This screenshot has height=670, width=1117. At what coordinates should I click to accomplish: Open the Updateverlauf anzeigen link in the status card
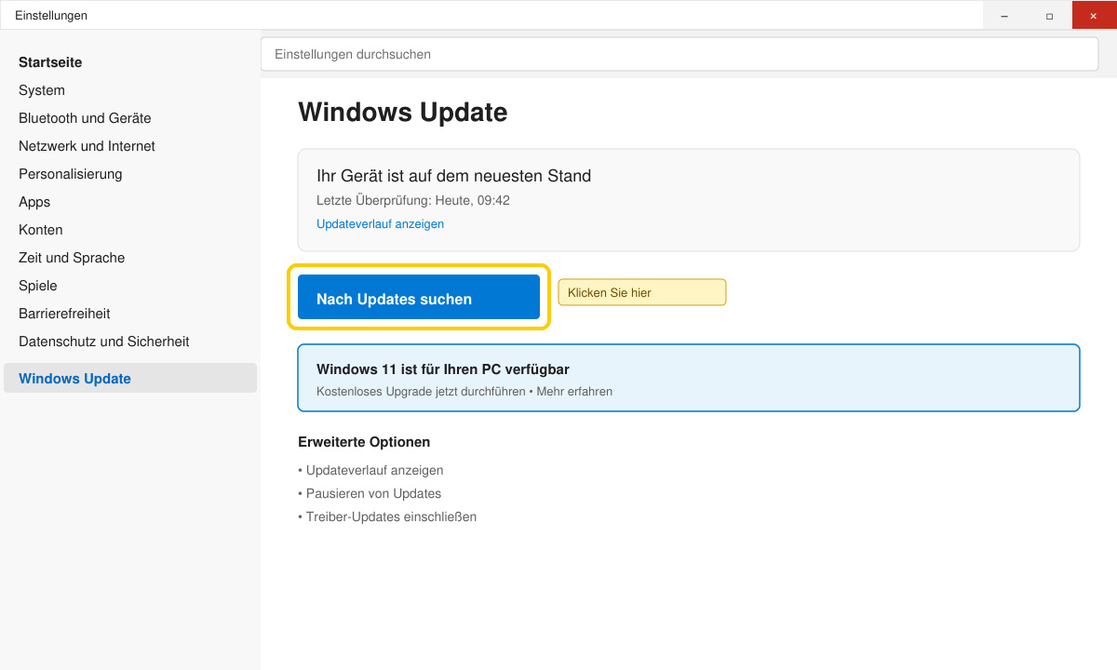[x=380, y=224]
